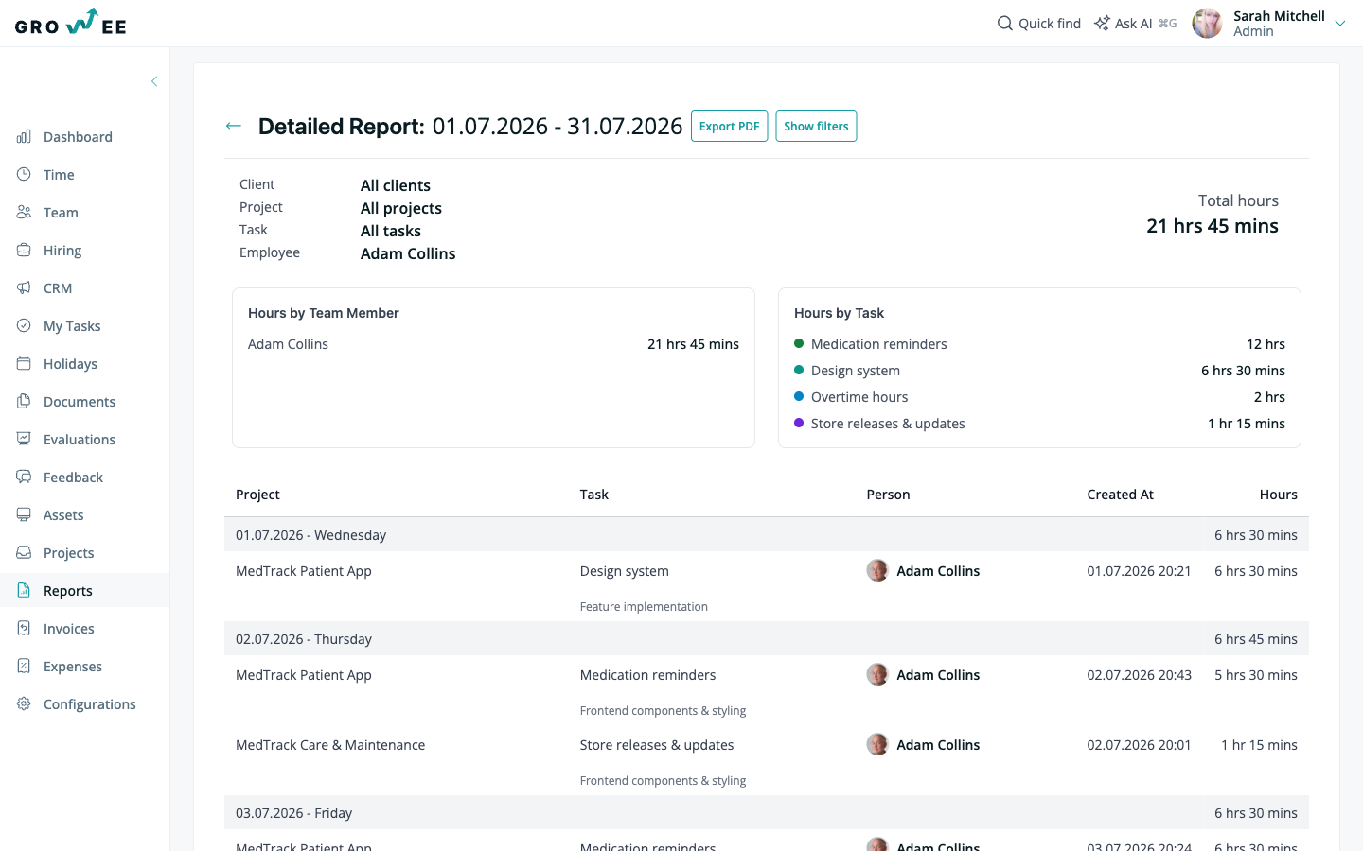Viewport: 1363px width, 851px height.
Task: Open the Time menu item
Action: [85, 175]
